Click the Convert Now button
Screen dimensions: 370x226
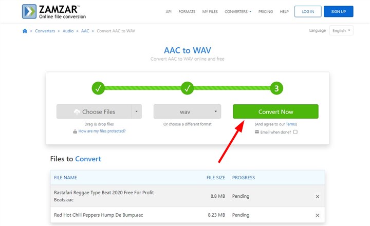[275, 111]
